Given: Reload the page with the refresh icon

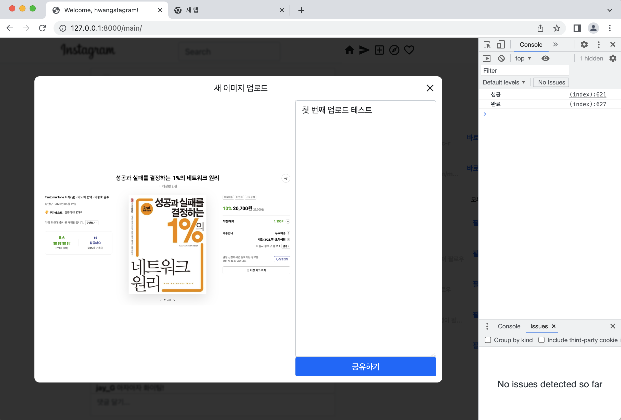Looking at the screenshot, I should 43,28.
